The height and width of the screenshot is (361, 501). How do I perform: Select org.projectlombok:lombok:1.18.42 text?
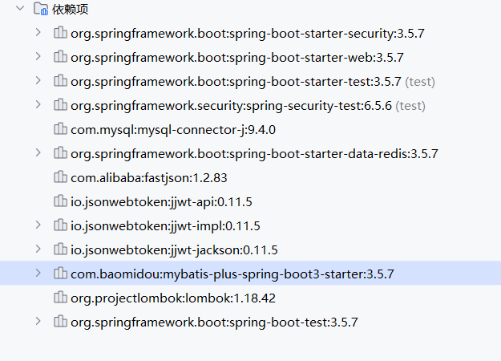point(173,298)
